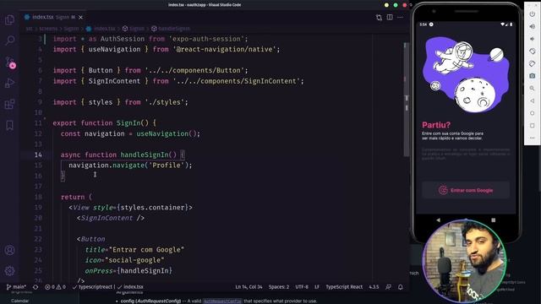The height and width of the screenshot is (304, 541).
Task: Click the main* git branch in status bar
Action: [16, 287]
